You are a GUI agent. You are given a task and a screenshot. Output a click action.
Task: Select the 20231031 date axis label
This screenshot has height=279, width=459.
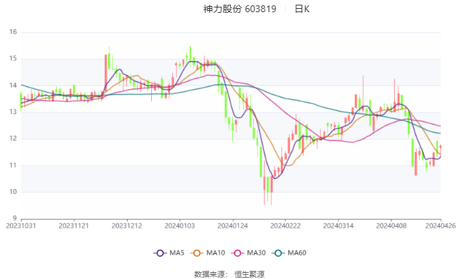[x=21, y=226]
